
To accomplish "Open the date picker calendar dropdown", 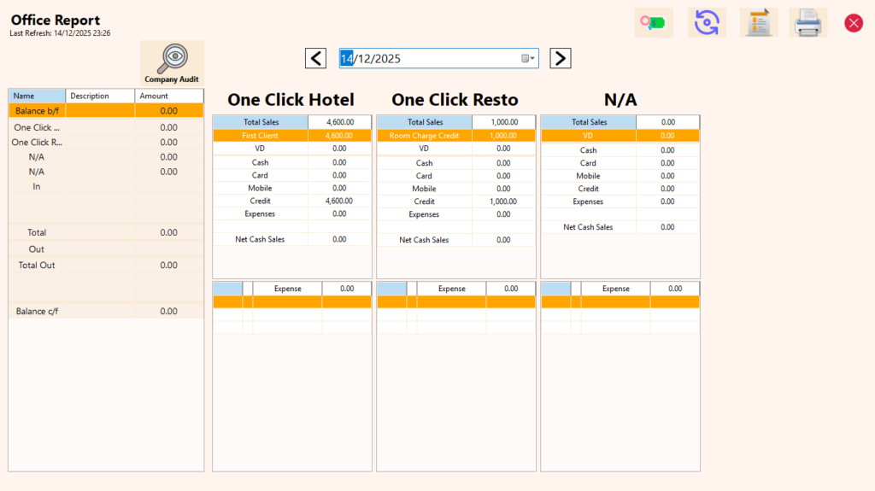I will click(x=528, y=58).
